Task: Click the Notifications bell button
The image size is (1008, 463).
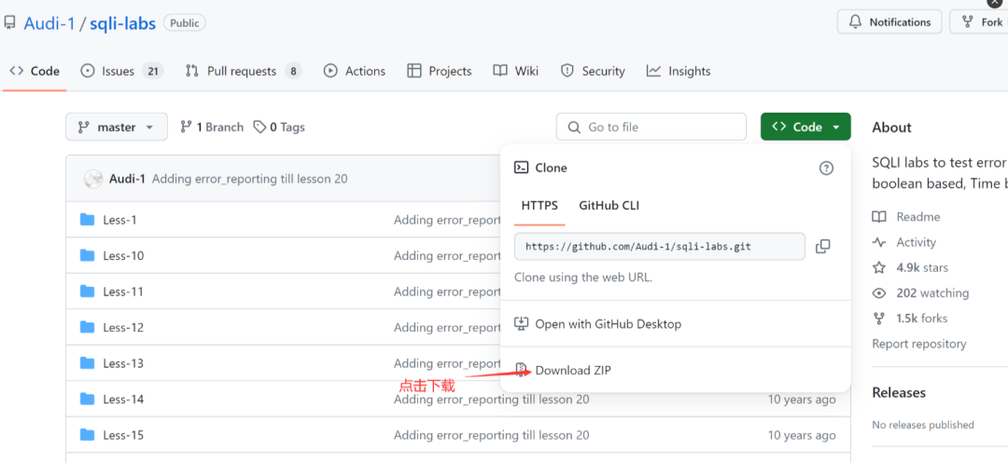Action: tap(889, 21)
